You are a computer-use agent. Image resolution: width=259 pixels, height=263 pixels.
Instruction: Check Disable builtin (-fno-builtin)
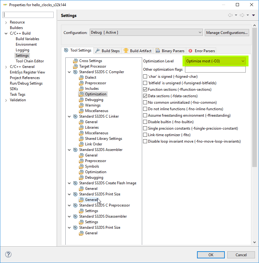145,122
